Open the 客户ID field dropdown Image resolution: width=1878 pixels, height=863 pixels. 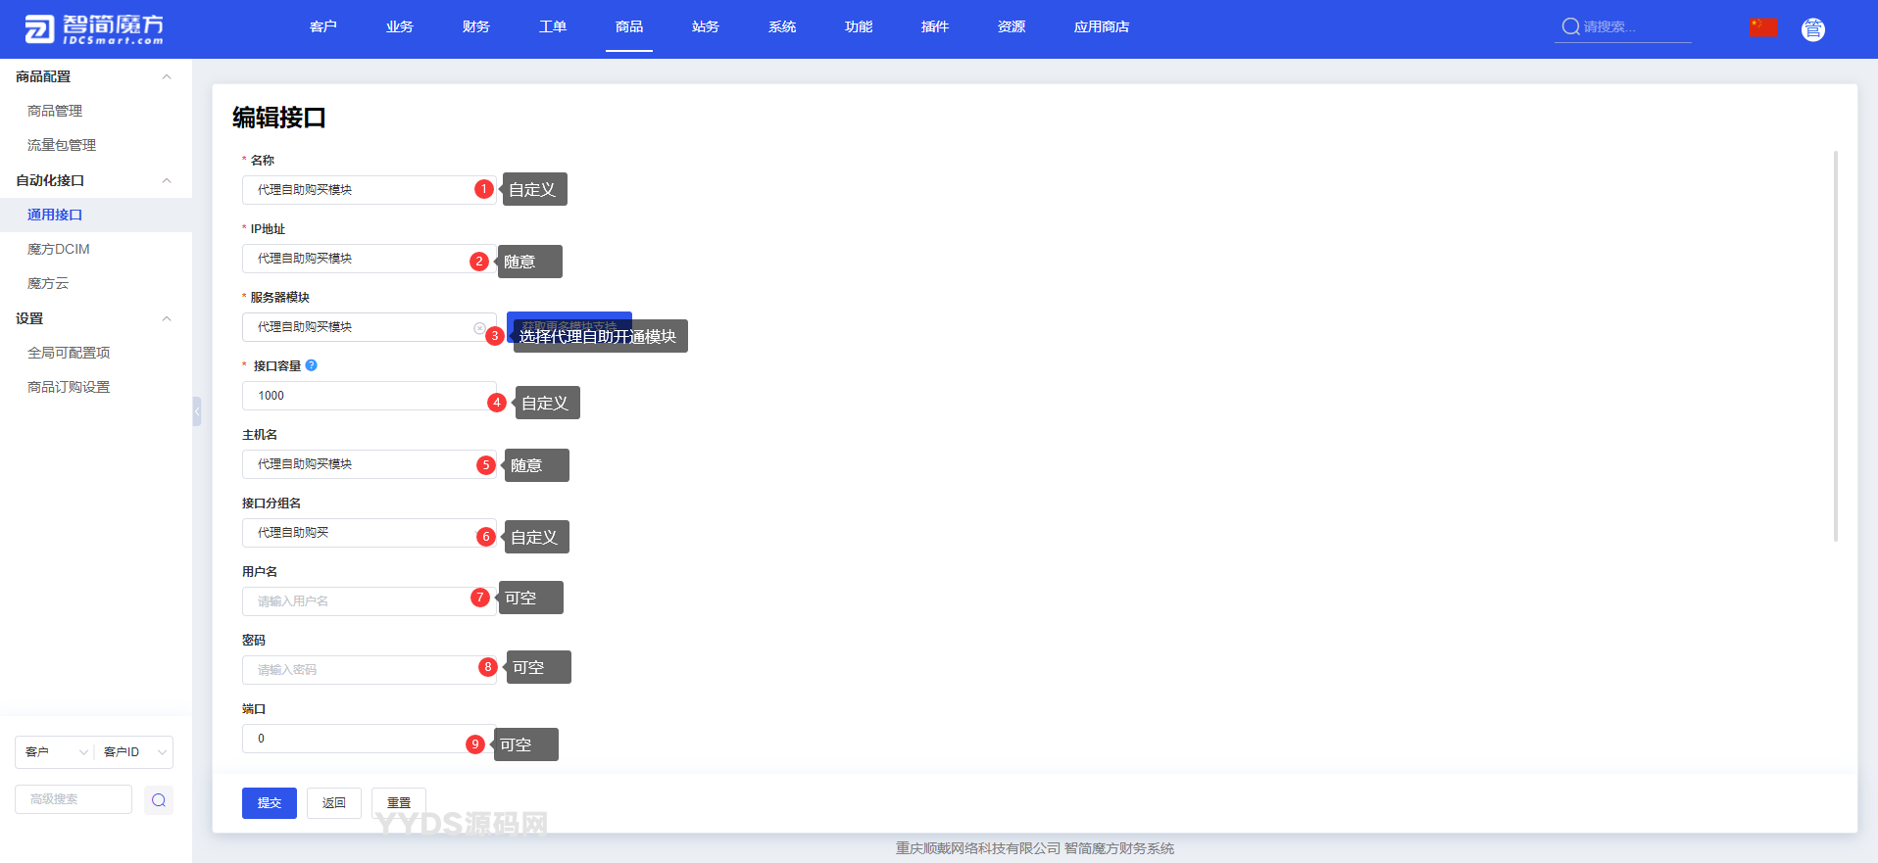coord(134,752)
